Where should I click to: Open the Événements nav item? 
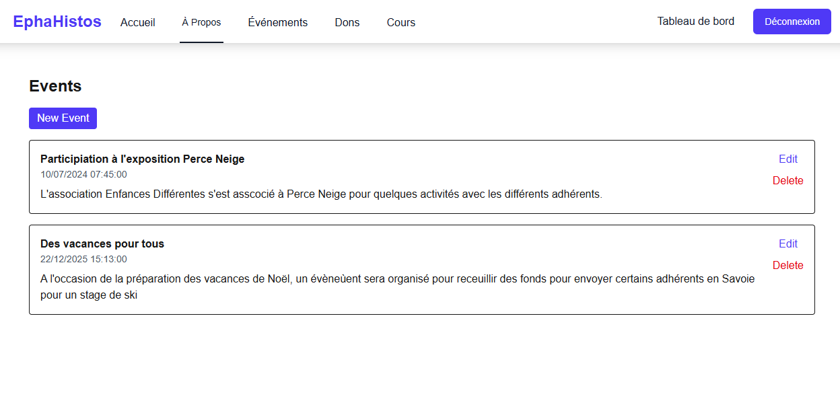[x=278, y=22]
